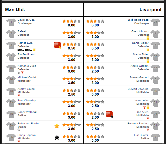Click the football goal icon under Nemanja Vidic
This screenshot has width=166, height=144.
19,72
